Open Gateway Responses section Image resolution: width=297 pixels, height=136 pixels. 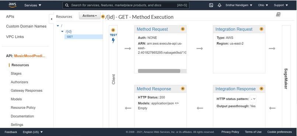27,91
